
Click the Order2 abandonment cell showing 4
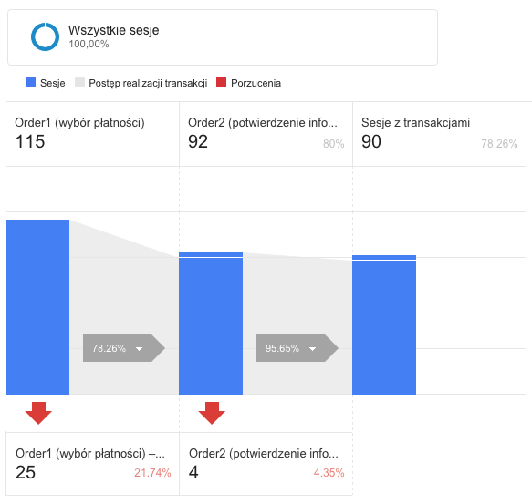coord(266,464)
